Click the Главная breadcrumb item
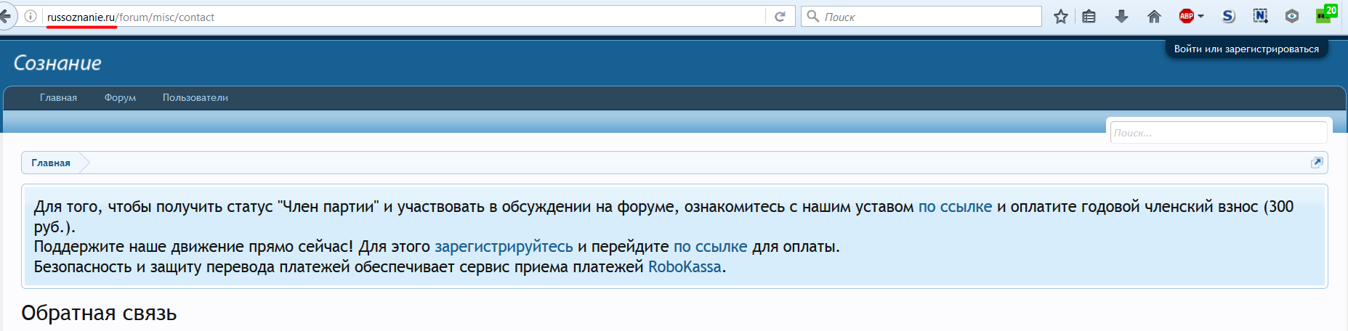The height and width of the screenshot is (331, 1348). 51,163
